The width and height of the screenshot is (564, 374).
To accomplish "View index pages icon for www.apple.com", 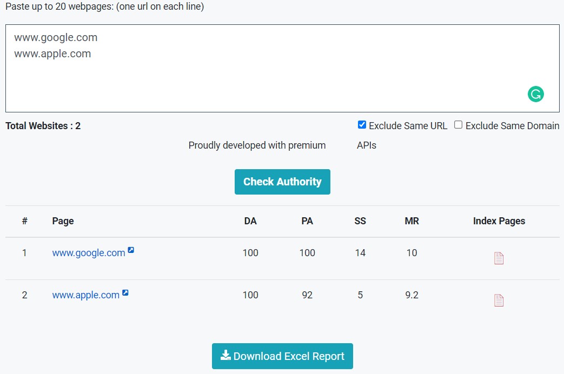I will (x=499, y=300).
